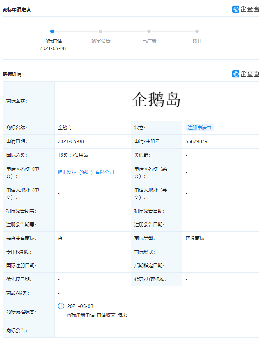The height and width of the screenshot is (342, 264).
Task: Select the 16类 办公用品 classification value
Action: [x=73, y=155]
